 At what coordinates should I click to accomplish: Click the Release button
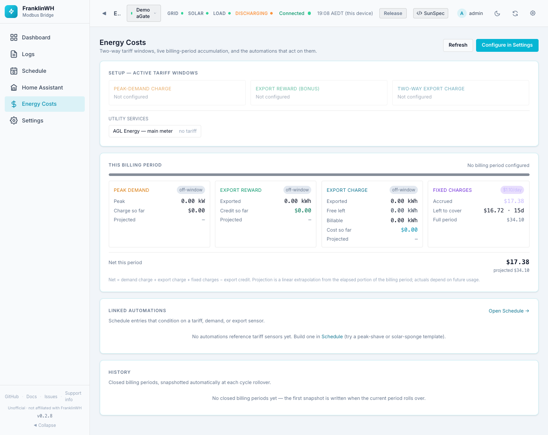[393, 13]
